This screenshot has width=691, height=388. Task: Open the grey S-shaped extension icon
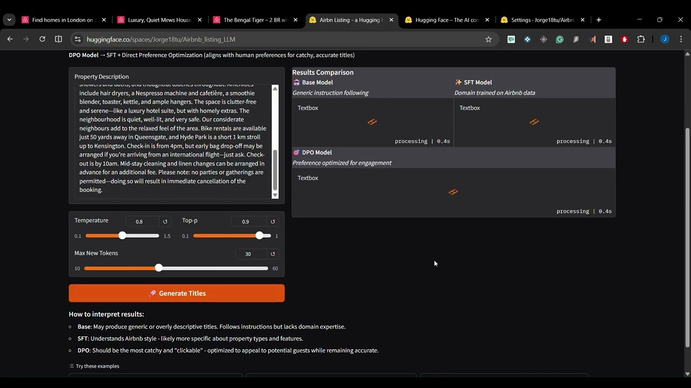(x=576, y=39)
